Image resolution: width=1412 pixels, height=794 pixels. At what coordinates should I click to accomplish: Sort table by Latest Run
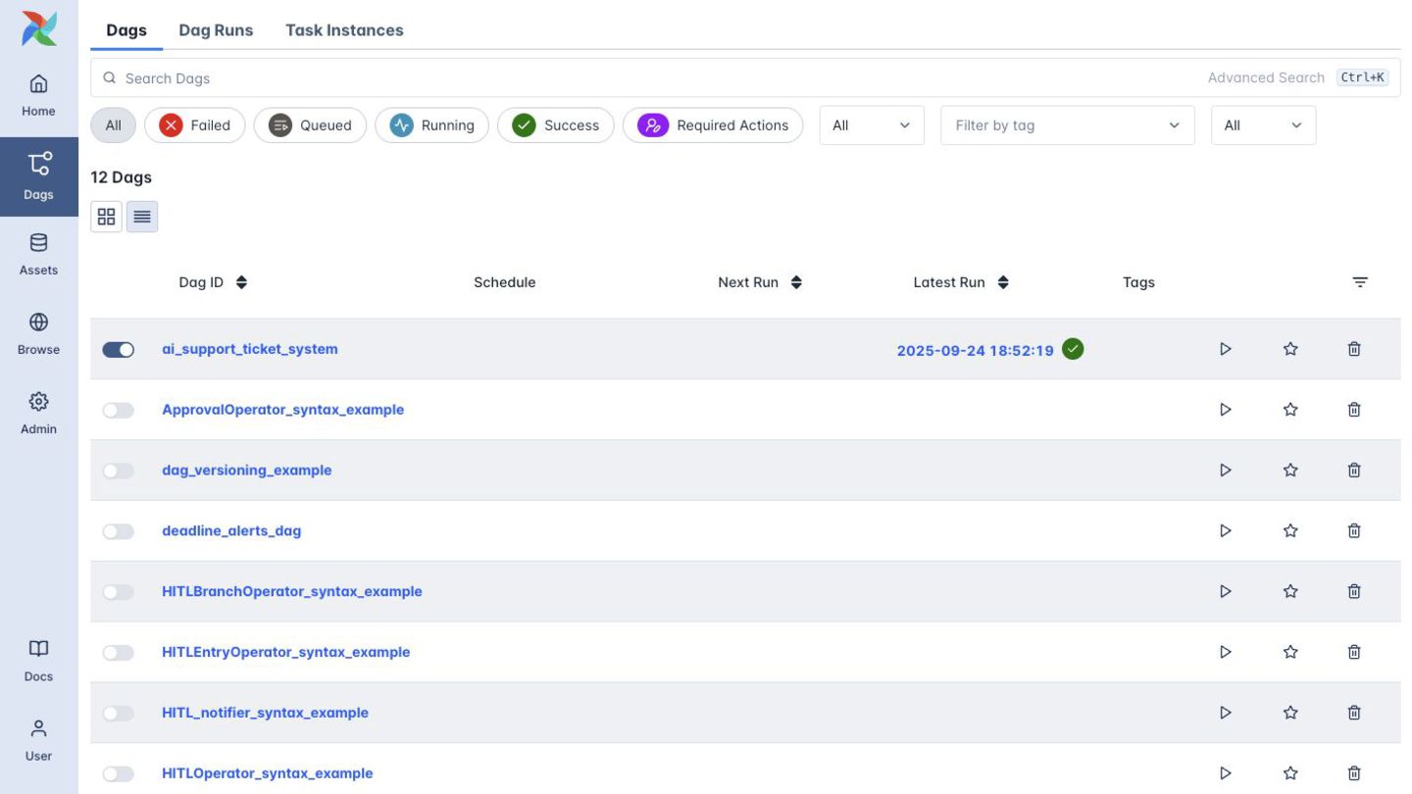click(x=960, y=282)
